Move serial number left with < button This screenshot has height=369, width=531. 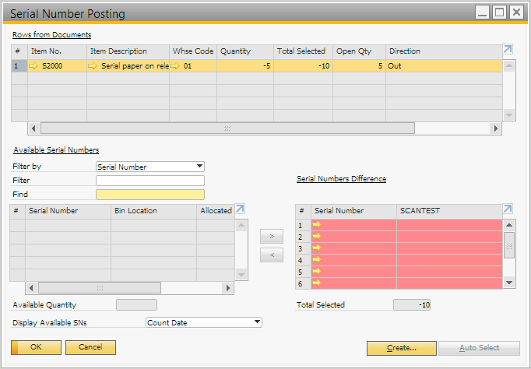(x=270, y=255)
